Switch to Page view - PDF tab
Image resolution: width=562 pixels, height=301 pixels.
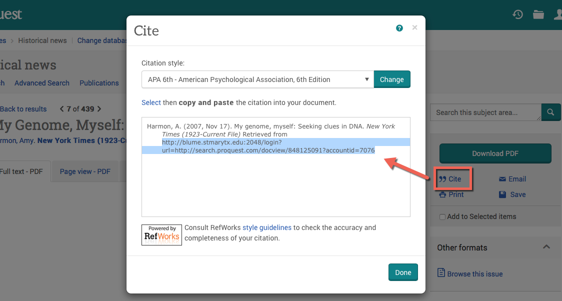point(85,171)
